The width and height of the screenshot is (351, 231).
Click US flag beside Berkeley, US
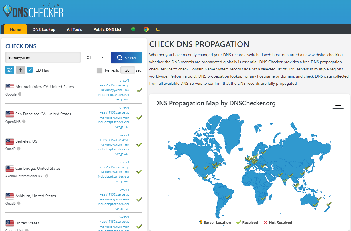pyautogui.click(x=10, y=141)
